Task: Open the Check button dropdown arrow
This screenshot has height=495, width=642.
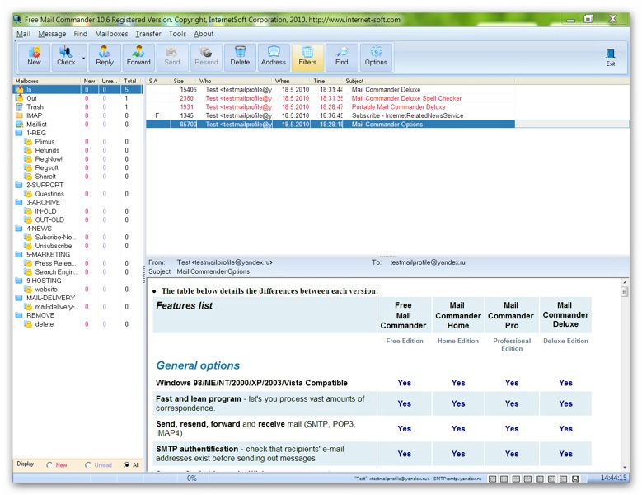Action: pos(83,58)
